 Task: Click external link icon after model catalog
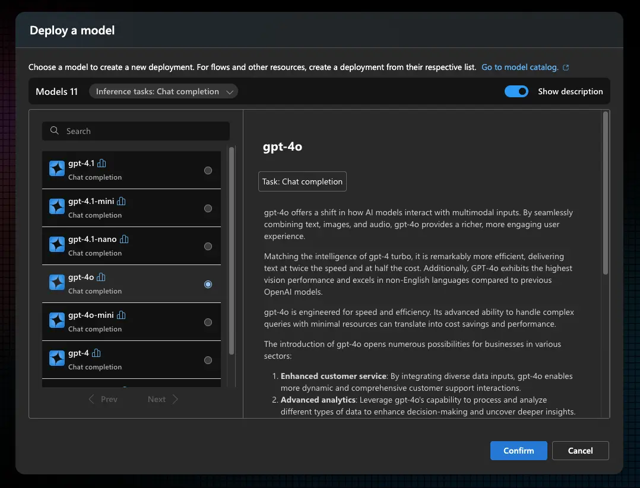point(566,68)
